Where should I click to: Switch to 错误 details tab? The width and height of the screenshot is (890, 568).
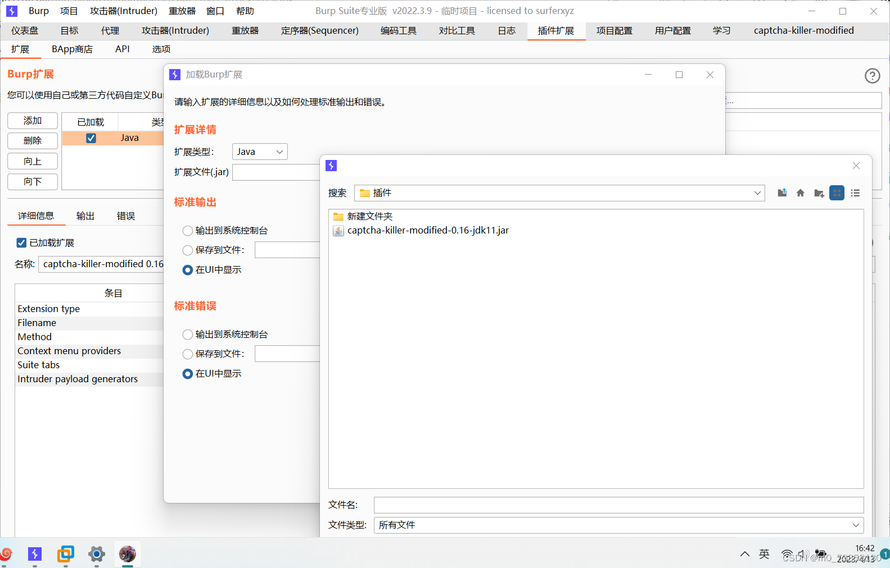[126, 216]
